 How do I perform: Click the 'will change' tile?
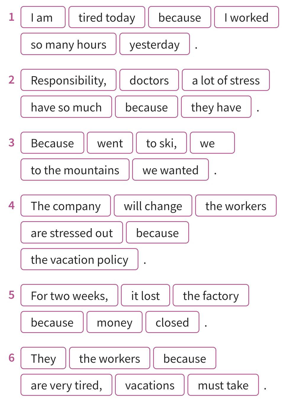(x=153, y=206)
